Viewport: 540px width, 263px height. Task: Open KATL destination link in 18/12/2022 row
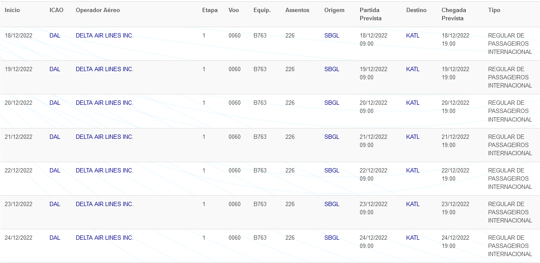413,35
